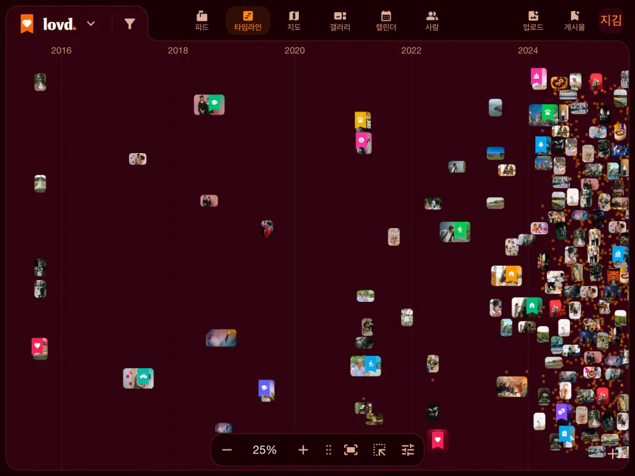This screenshot has height=476, width=635.
Task: Open the filter funnel
Action: [x=130, y=24]
